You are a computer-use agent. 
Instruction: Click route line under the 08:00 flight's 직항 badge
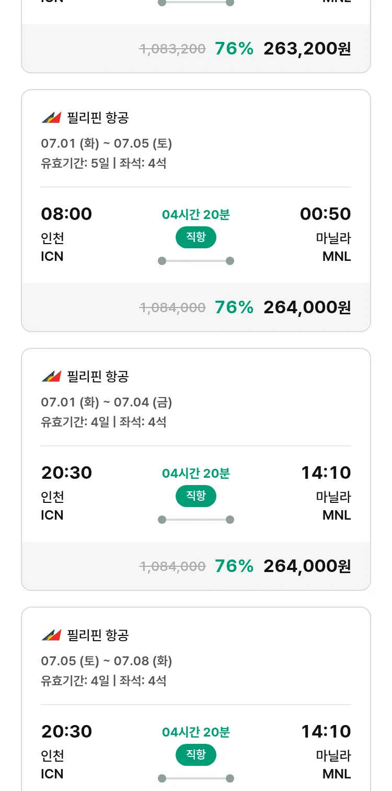pyautogui.click(x=196, y=261)
